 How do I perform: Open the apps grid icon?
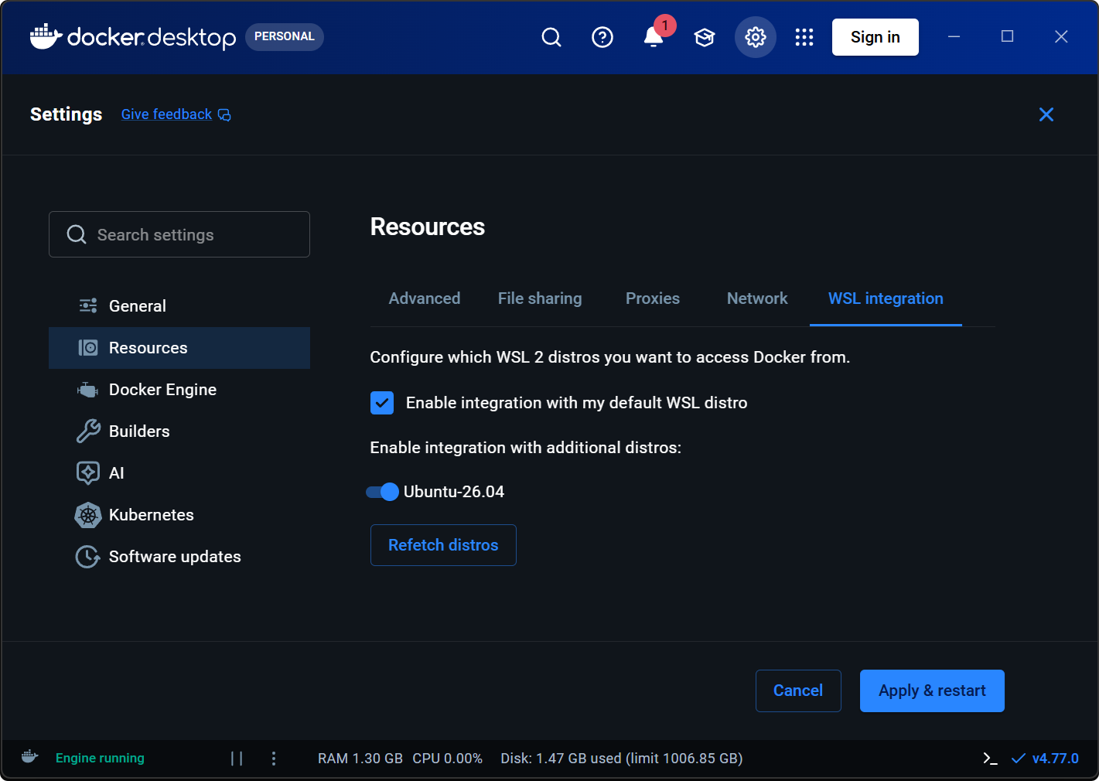[804, 37]
